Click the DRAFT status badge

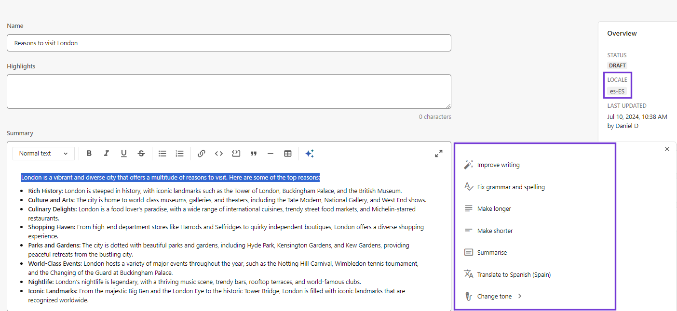pyautogui.click(x=617, y=65)
